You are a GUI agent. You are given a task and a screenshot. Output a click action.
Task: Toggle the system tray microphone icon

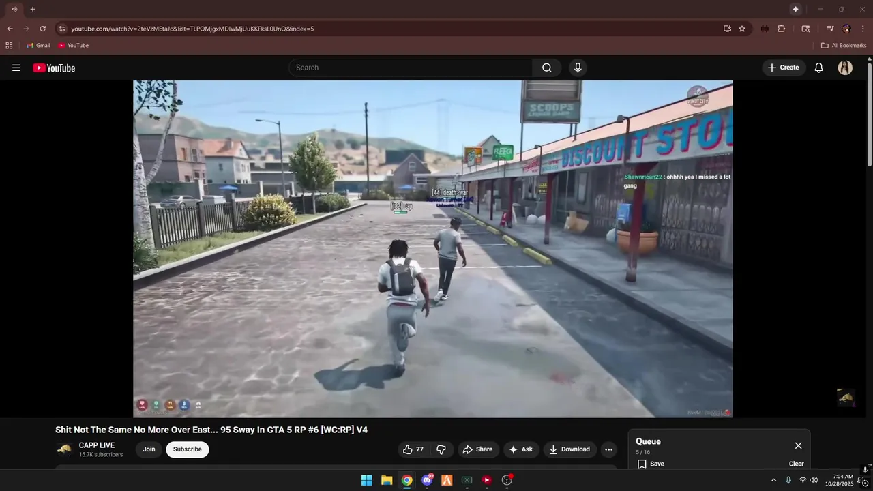pyautogui.click(x=788, y=480)
